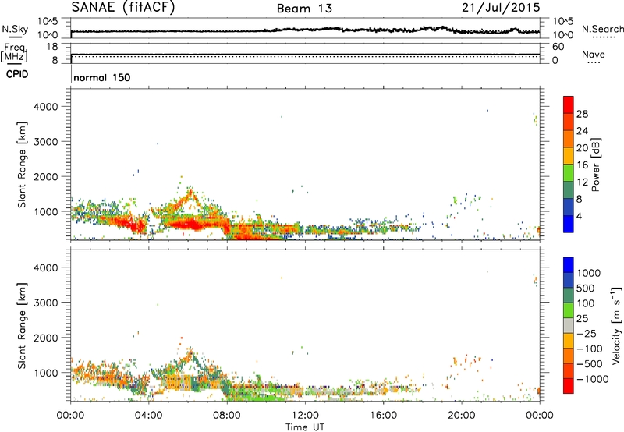
Task: Click the velocity colorbar value '−1000'
Action: (593, 379)
